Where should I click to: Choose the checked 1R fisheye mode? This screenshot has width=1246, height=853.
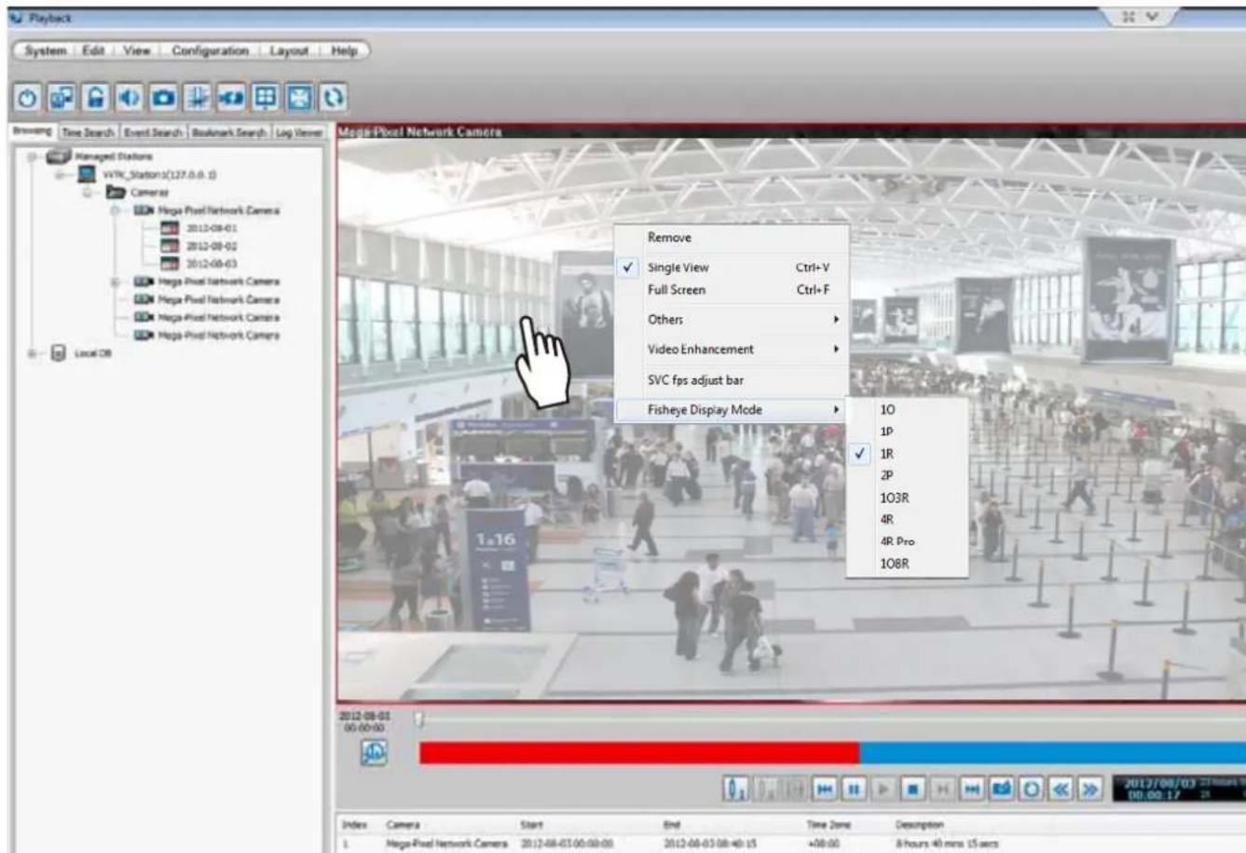point(907,454)
